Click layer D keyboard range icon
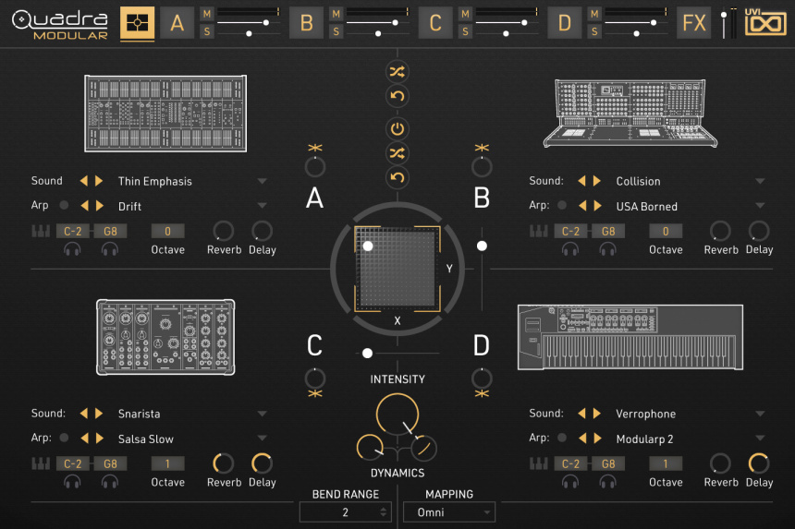This screenshot has height=529, width=795. point(538,463)
